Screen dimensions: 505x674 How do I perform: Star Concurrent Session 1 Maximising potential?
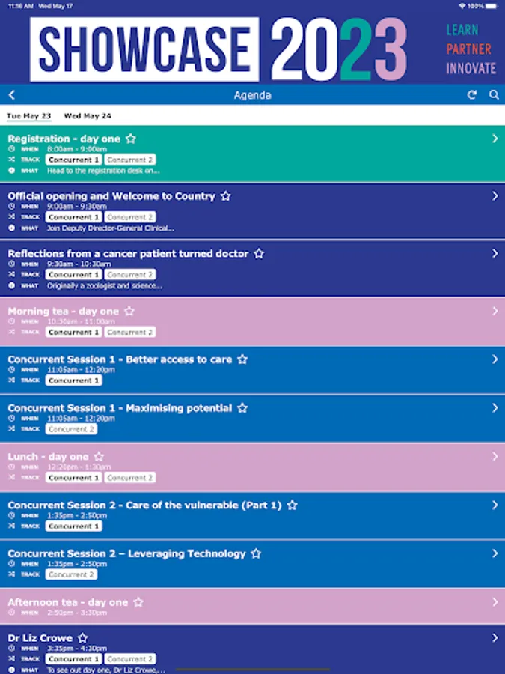pos(242,408)
